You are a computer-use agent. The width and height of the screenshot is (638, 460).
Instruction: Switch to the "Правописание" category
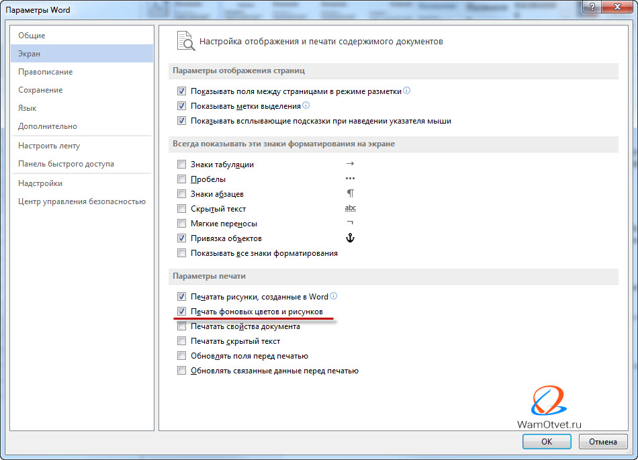click(45, 72)
